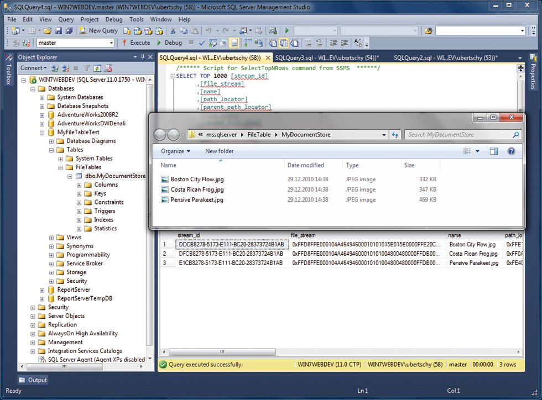Click New folder in the explorer window
Image resolution: width=542 pixels, height=400 pixels.
click(219, 151)
